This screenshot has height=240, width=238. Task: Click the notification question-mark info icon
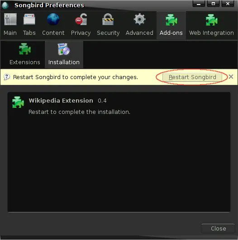(7, 77)
